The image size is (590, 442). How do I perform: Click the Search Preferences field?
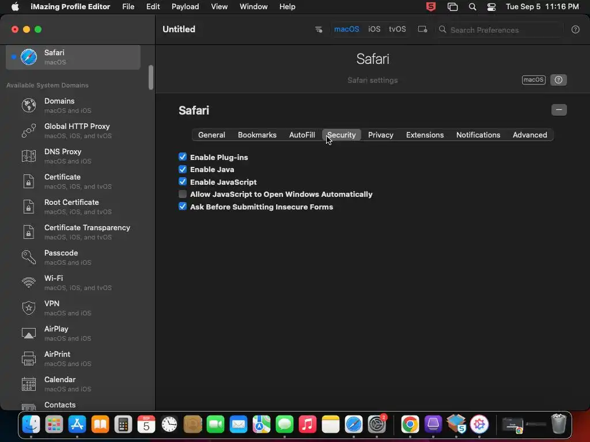[500, 30]
